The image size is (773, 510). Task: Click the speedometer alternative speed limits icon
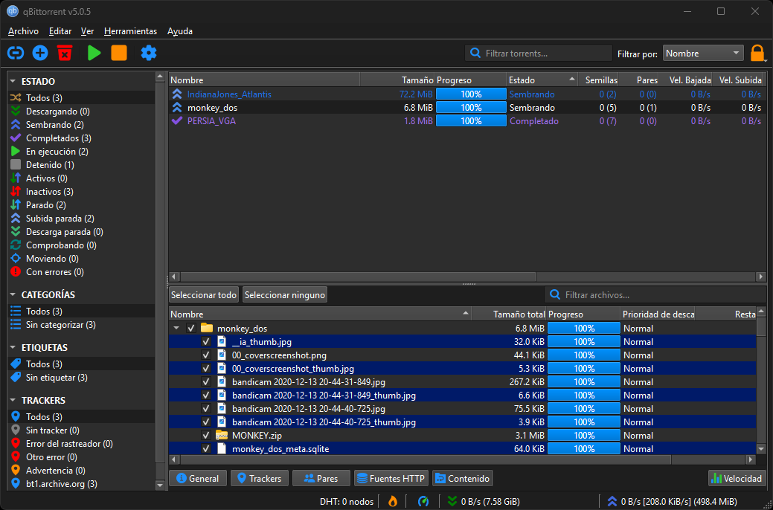[x=423, y=501]
